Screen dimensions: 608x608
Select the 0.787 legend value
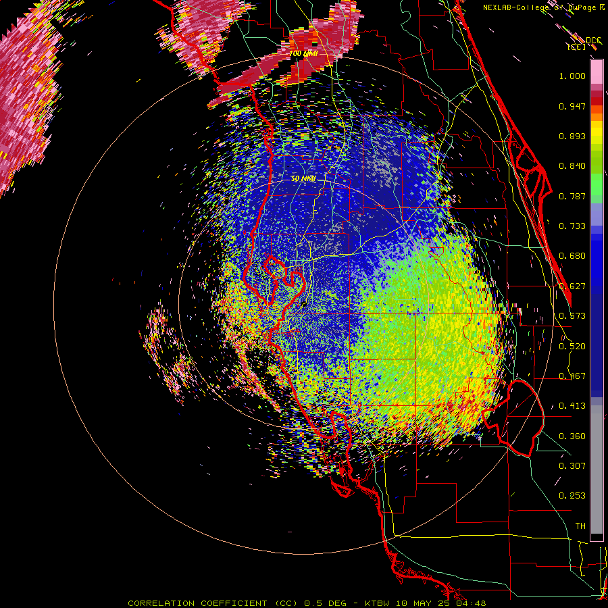(572, 196)
